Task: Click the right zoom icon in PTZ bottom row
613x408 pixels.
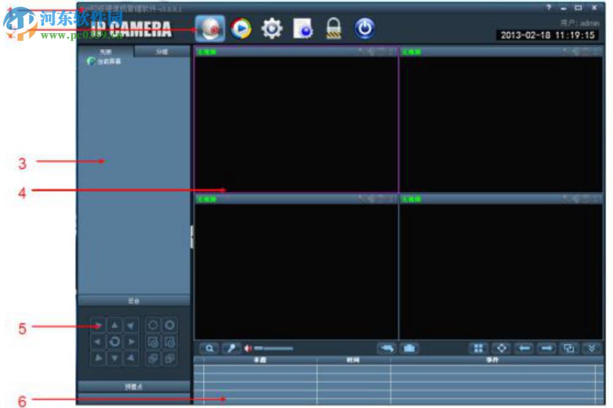Action: tap(170, 358)
